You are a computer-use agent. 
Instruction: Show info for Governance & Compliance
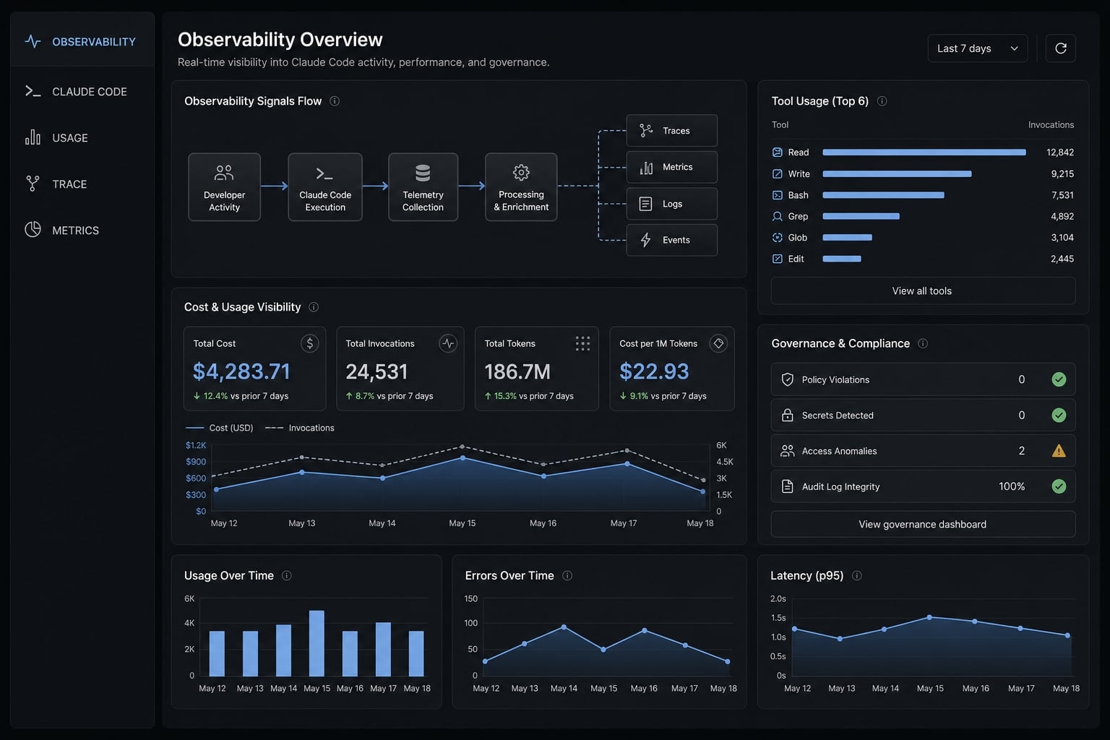(923, 343)
